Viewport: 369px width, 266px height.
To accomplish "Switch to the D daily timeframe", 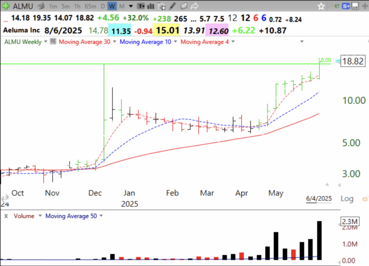I will (x=103, y=6).
